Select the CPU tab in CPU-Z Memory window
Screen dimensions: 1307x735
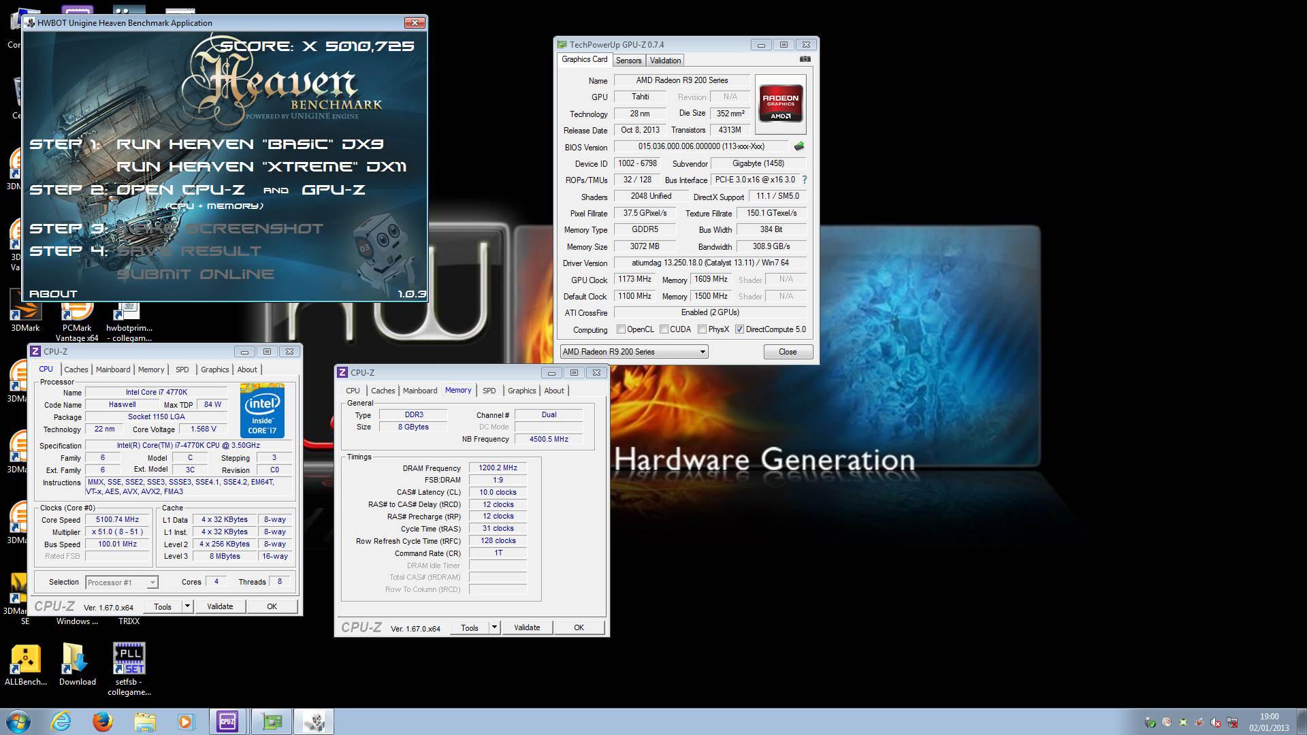pyautogui.click(x=353, y=391)
